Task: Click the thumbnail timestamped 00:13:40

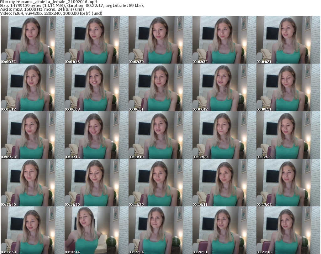Action: pyautogui.click(x=33, y=183)
